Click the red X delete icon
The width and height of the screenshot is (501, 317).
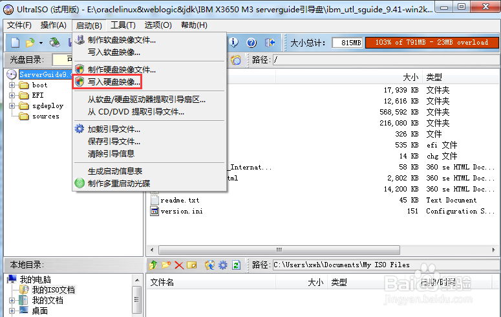(179, 265)
